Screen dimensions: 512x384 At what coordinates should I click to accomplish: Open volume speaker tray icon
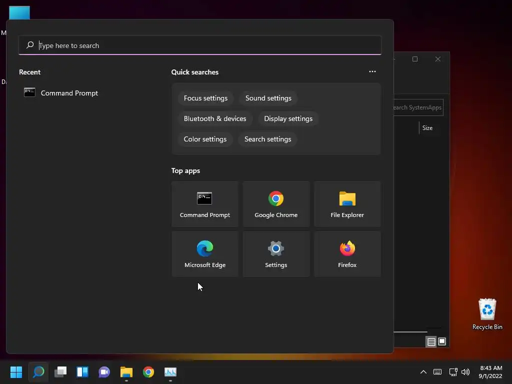465,372
